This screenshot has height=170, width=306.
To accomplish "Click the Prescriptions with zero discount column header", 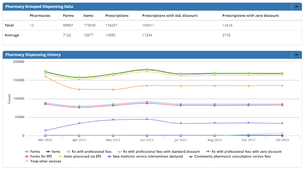I will [250, 16].
